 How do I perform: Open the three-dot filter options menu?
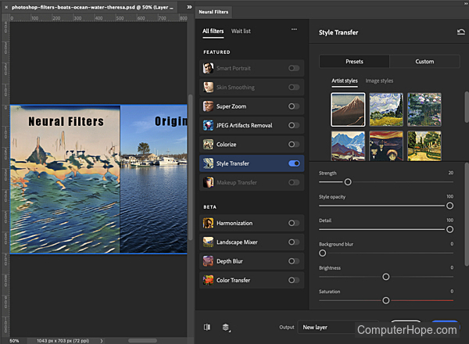[x=295, y=29]
